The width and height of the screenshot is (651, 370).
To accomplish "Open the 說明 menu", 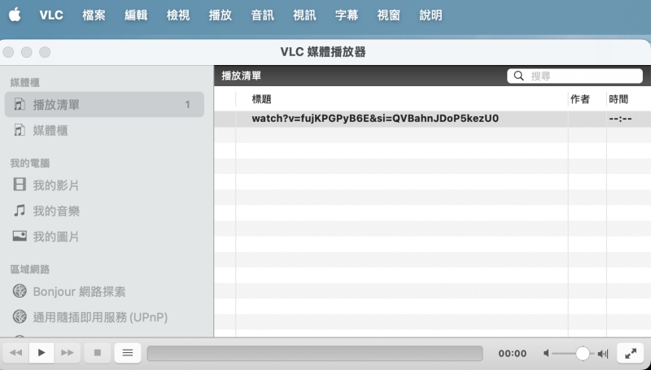I will [431, 15].
